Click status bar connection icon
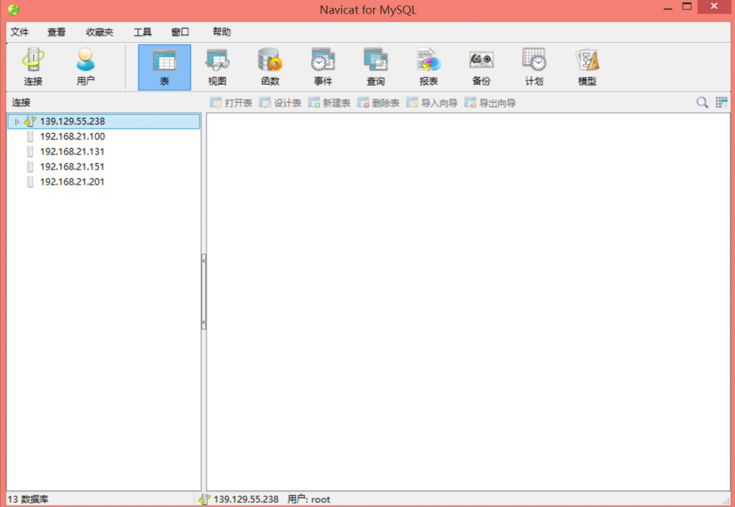 205,499
